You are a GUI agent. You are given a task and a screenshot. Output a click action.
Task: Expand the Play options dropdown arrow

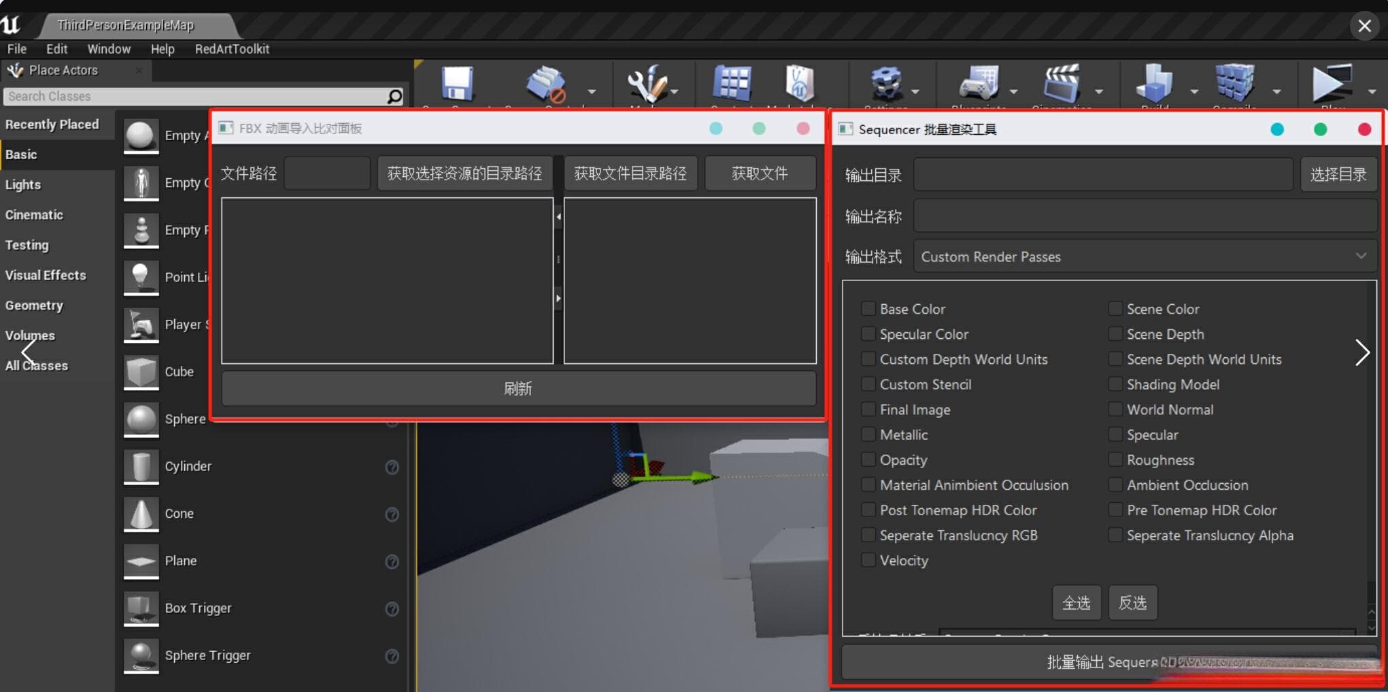(x=1372, y=91)
